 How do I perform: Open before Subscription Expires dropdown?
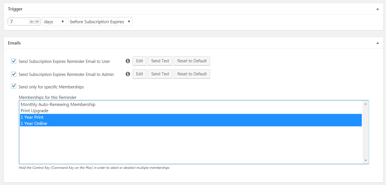(x=100, y=22)
